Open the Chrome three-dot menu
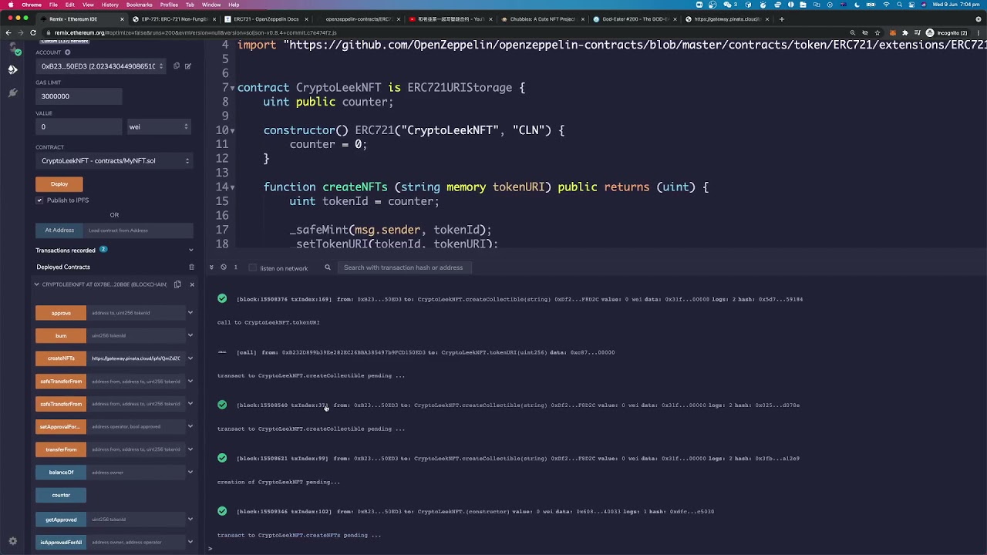This screenshot has width=987, height=555. coord(979,32)
